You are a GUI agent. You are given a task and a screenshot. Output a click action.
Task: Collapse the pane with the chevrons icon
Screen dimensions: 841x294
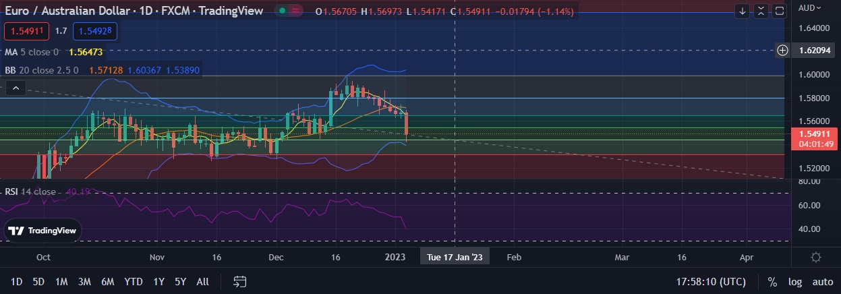[761, 11]
